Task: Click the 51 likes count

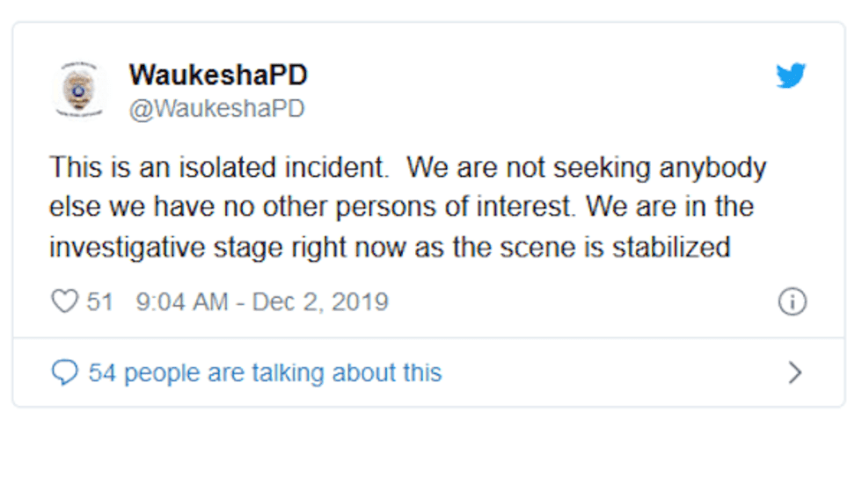Action: pos(99,301)
